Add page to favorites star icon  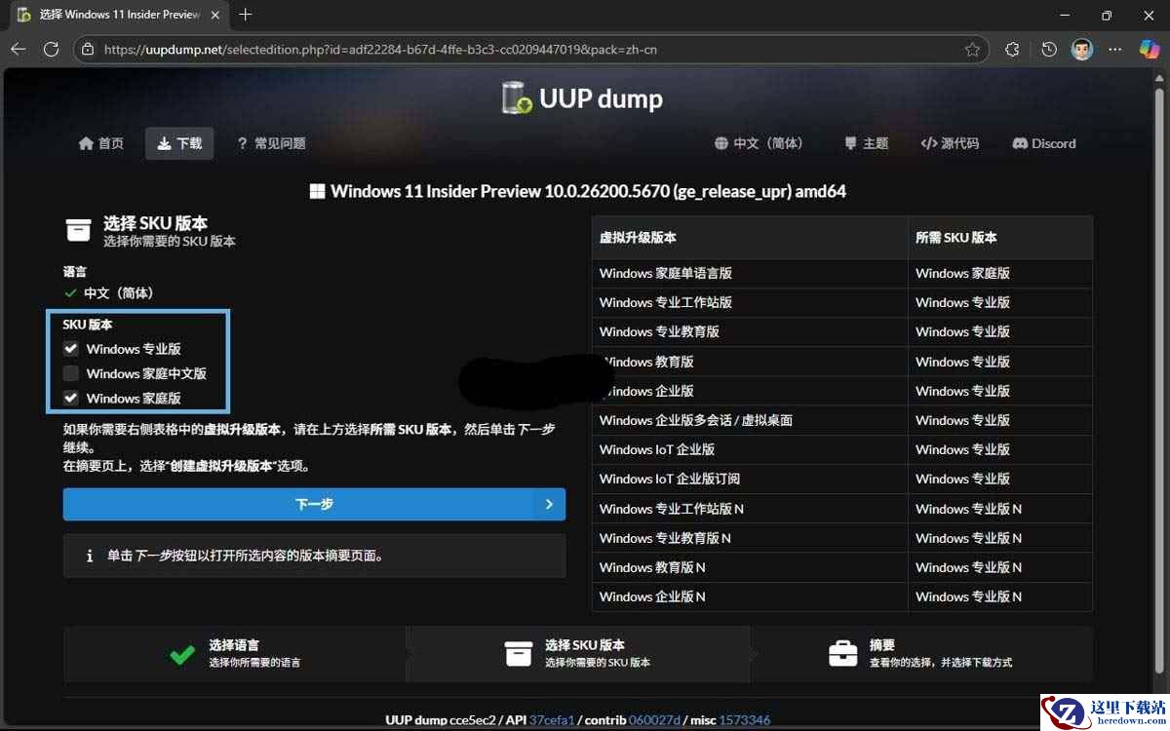click(x=972, y=49)
